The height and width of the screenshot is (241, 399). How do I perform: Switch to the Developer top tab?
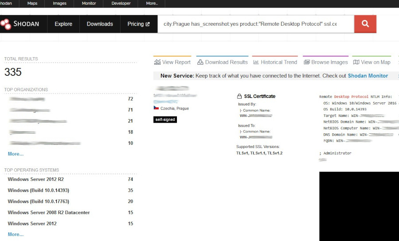coord(121,4)
